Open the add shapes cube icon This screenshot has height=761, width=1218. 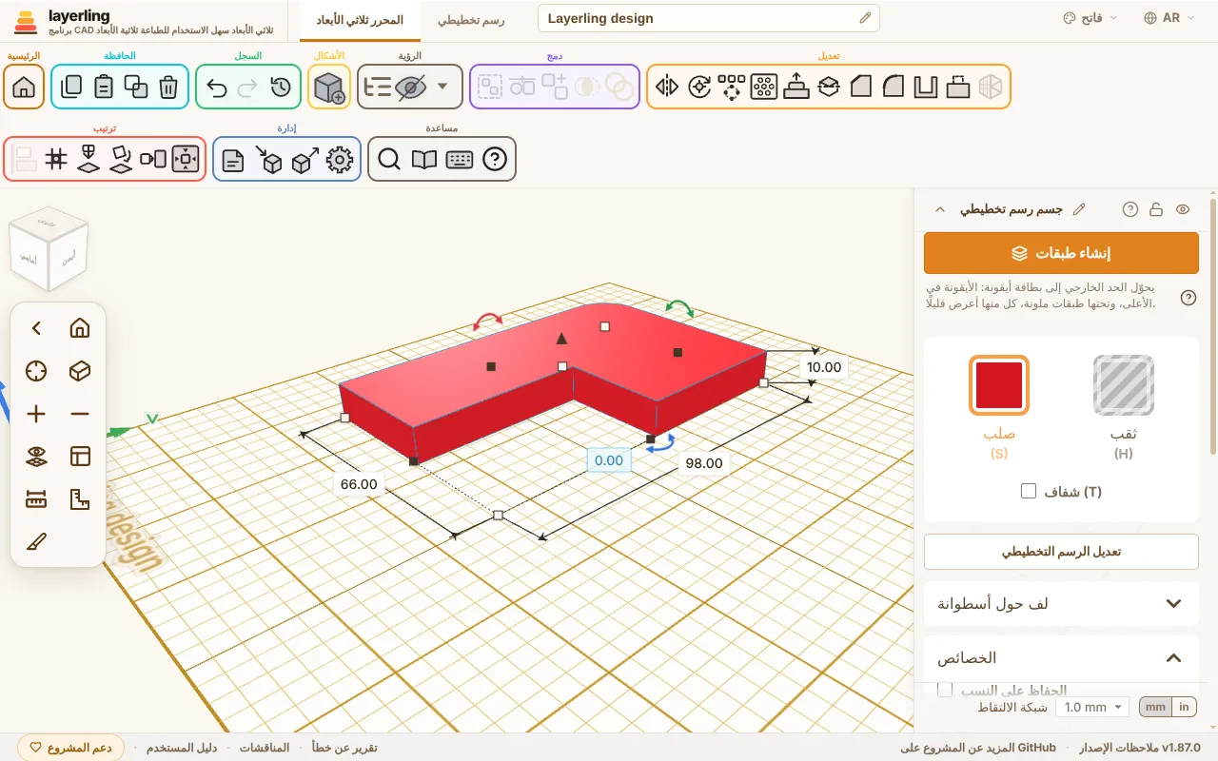(329, 87)
